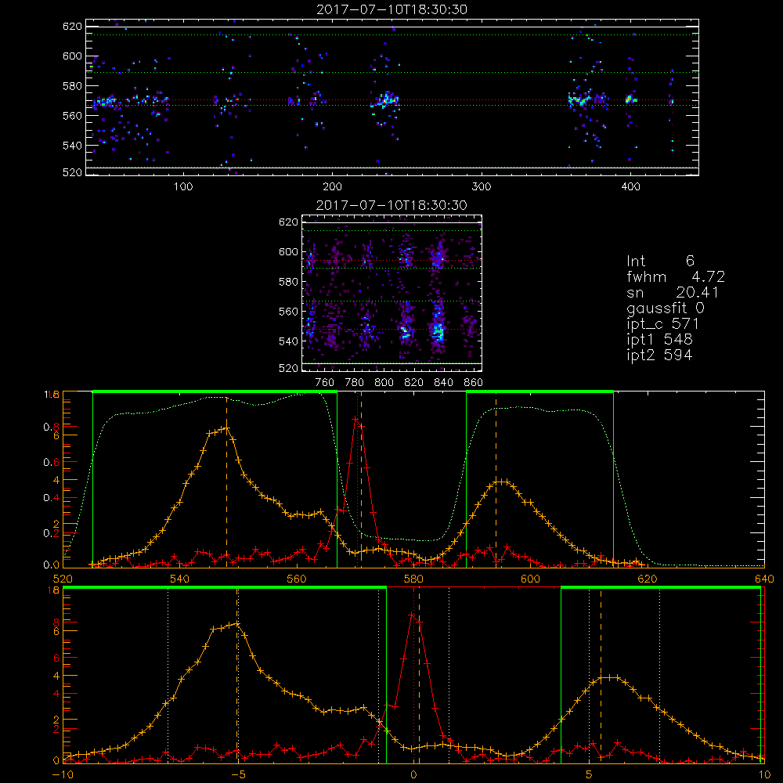Click x-axis label '600' of the upper profile plot
The height and width of the screenshot is (783, 783).
coord(530,579)
